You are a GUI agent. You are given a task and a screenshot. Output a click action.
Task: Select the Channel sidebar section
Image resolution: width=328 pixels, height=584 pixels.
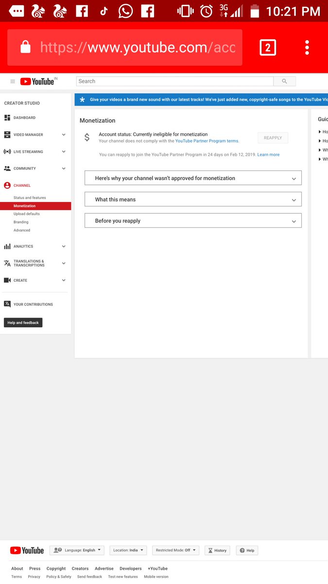click(22, 185)
